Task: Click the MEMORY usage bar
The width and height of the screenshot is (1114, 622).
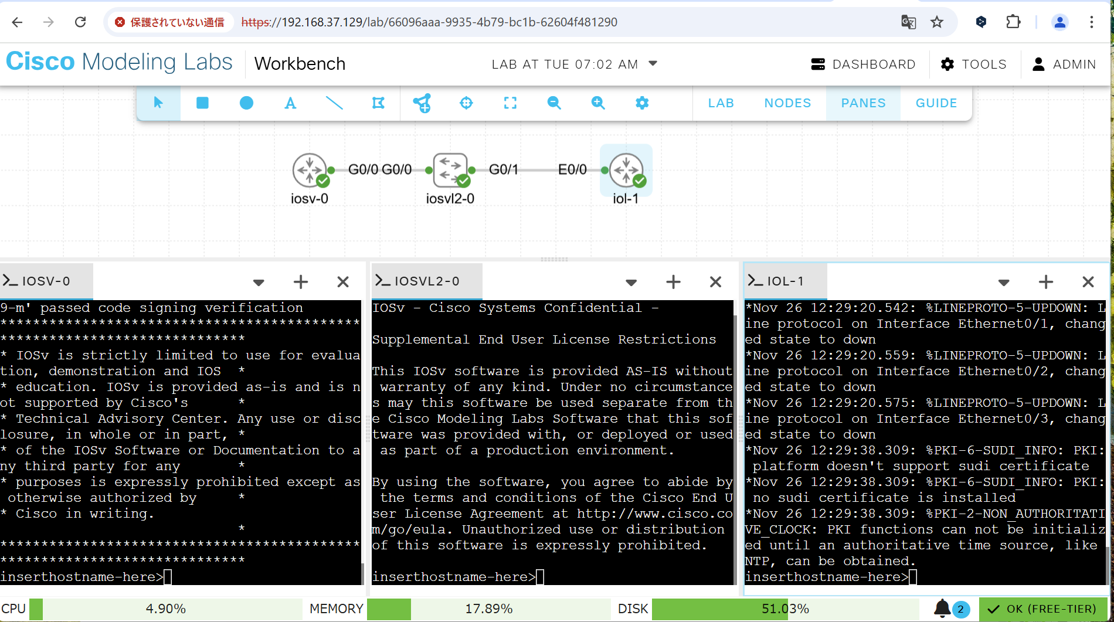Action: [x=488, y=609]
